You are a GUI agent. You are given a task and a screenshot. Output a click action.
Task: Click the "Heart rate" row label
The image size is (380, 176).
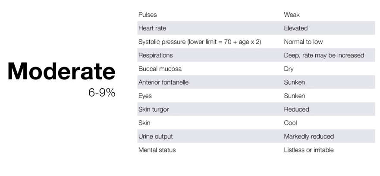(x=152, y=28)
